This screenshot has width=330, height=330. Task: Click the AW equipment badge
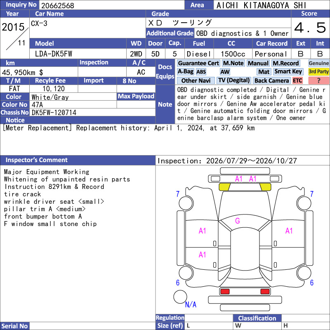pos(225,72)
